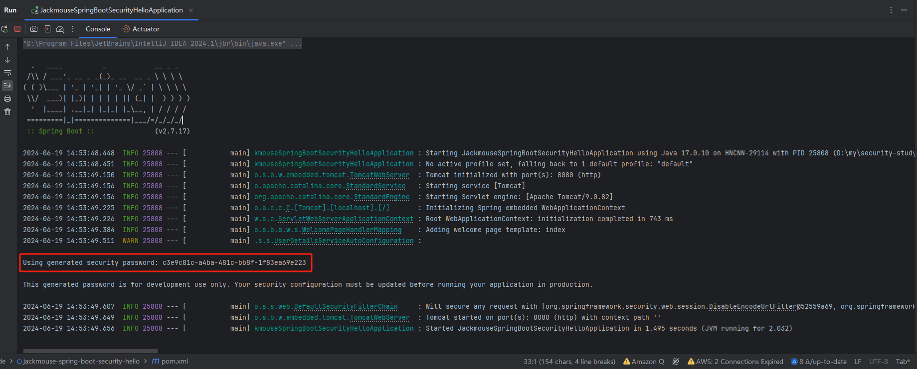Screen dimensions: 917x369
Task: Stop the running application (red square)
Action: pyautogui.click(x=17, y=29)
